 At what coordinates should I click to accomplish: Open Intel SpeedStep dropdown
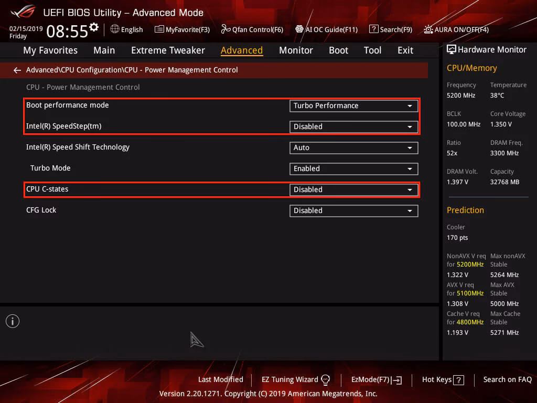353,127
